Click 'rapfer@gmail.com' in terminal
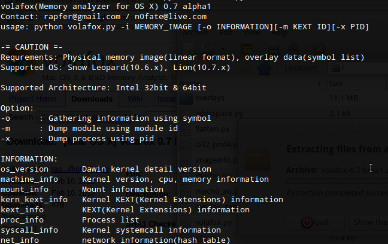 [82, 17]
